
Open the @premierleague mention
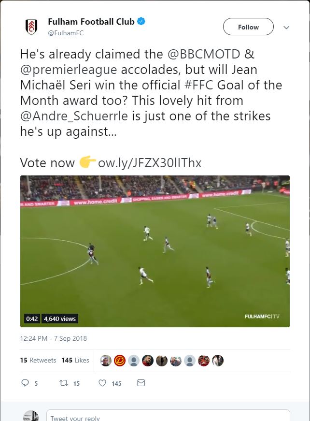tap(69, 70)
